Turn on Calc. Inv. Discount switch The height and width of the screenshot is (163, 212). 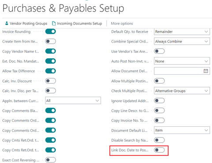[51, 81]
